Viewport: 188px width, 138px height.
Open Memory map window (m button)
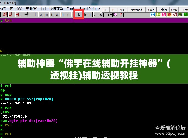click(x=46, y=14)
